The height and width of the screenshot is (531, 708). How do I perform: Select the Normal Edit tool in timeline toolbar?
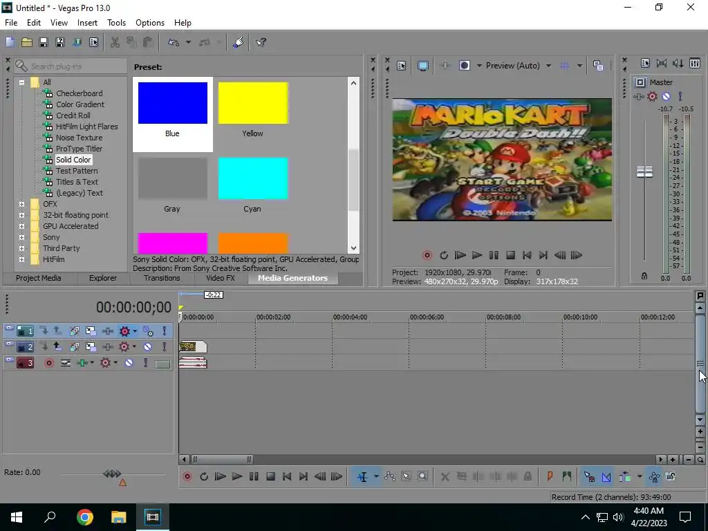[x=362, y=477]
